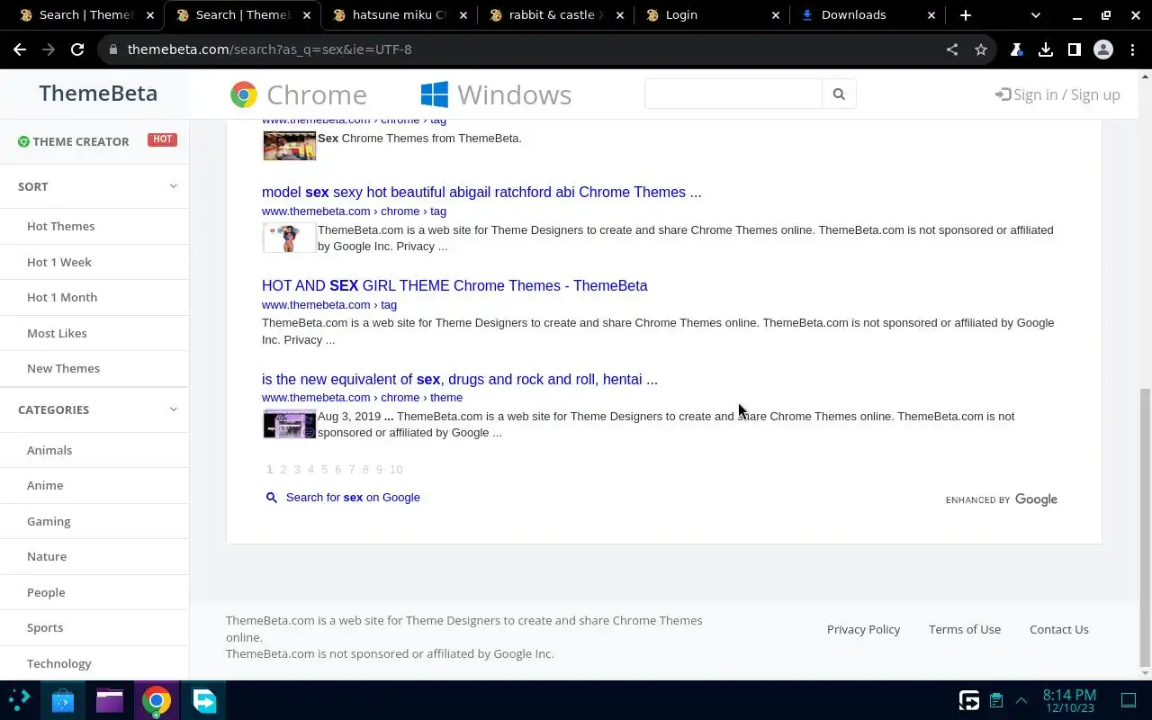Open the Sports category
The width and height of the screenshot is (1152, 720).
coord(45,627)
